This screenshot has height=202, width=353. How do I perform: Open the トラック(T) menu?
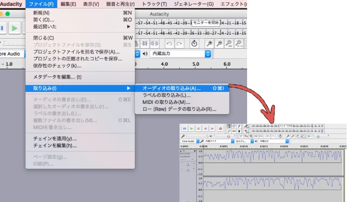click(x=154, y=4)
